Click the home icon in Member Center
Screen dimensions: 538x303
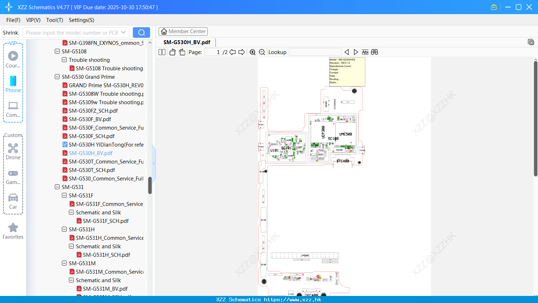pos(164,31)
